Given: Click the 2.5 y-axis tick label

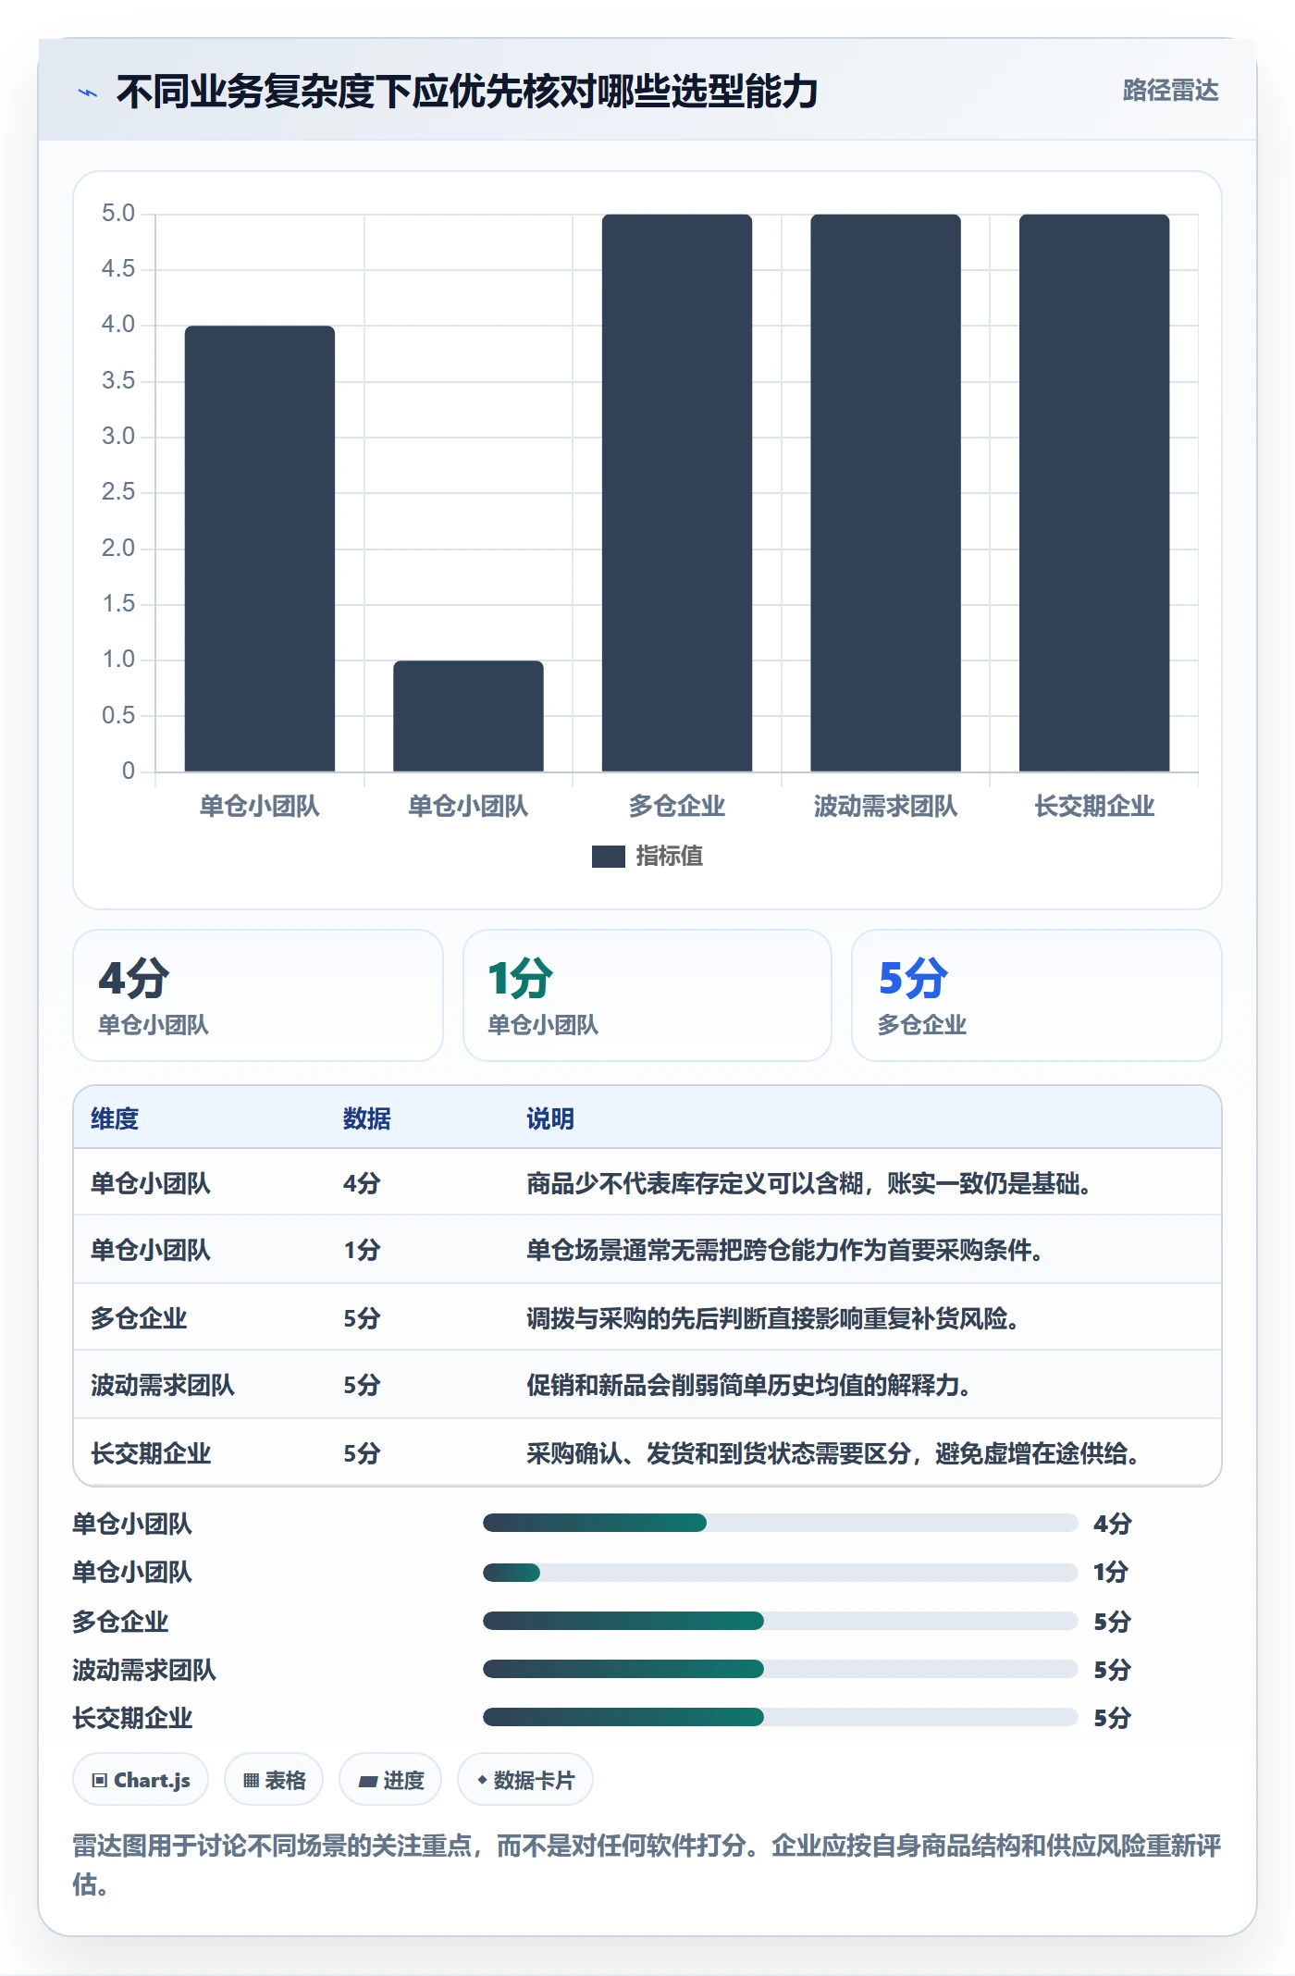Looking at the screenshot, I should (x=118, y=492).
